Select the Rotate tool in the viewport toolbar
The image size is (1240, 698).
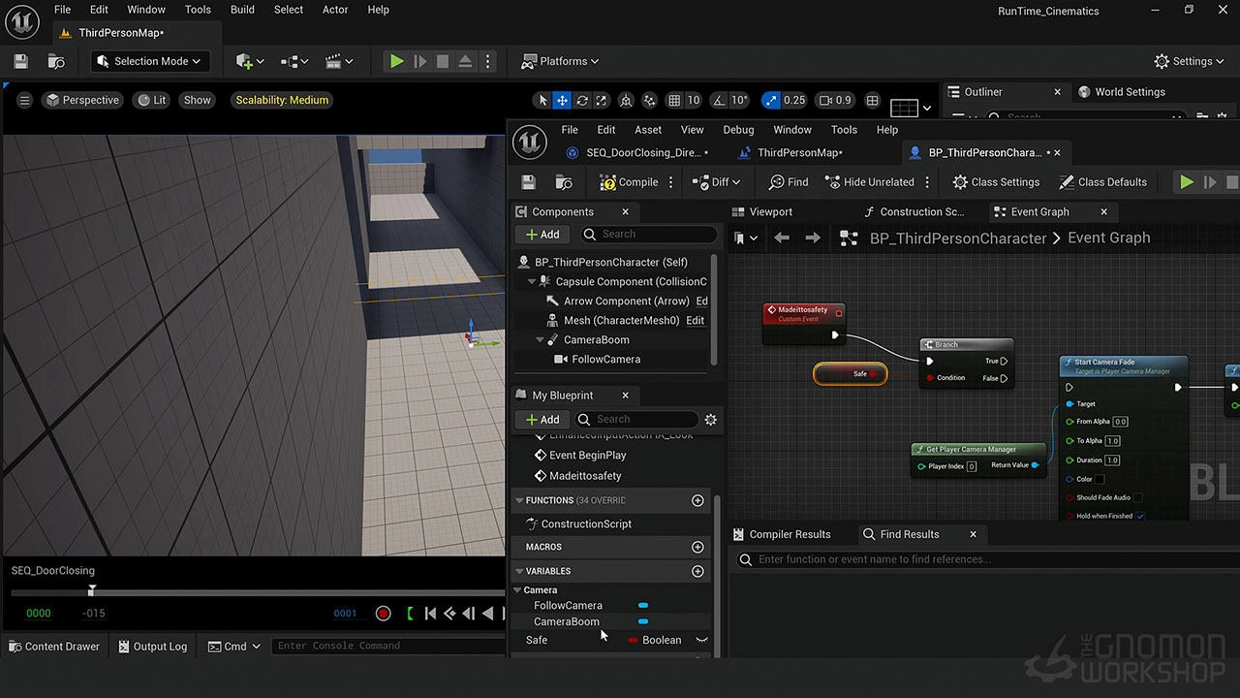pos(580,100)
